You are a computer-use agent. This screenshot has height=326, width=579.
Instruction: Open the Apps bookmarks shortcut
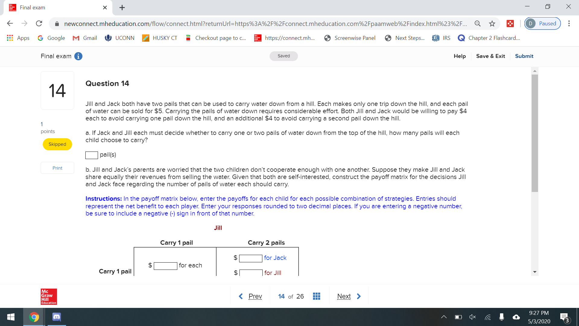pyautogui.click(x=18, y=38)
